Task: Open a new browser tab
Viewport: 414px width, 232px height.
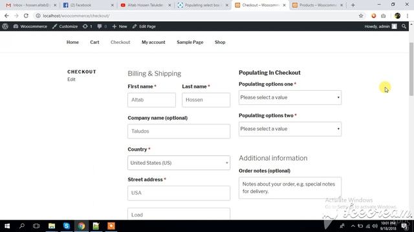Action: pos(353,5)
